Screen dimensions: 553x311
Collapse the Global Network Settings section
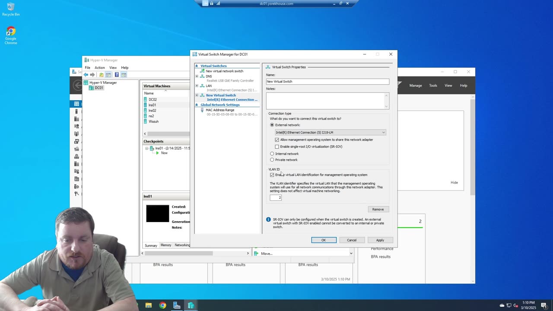(x=197, y=105)
